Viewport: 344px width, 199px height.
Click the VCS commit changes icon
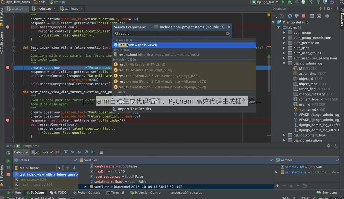point(319,2)
